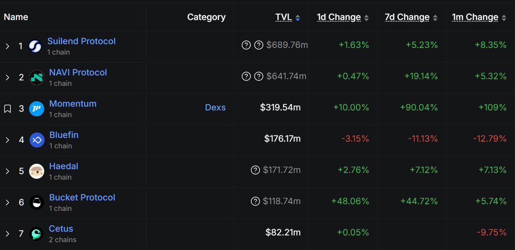Sort table by 1m Change column
Viewport: 515px width, 250px height.
click(x=479, y=17)
